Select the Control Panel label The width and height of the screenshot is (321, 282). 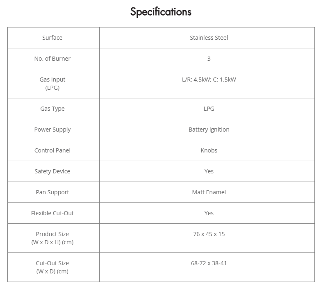click(52, 150)
